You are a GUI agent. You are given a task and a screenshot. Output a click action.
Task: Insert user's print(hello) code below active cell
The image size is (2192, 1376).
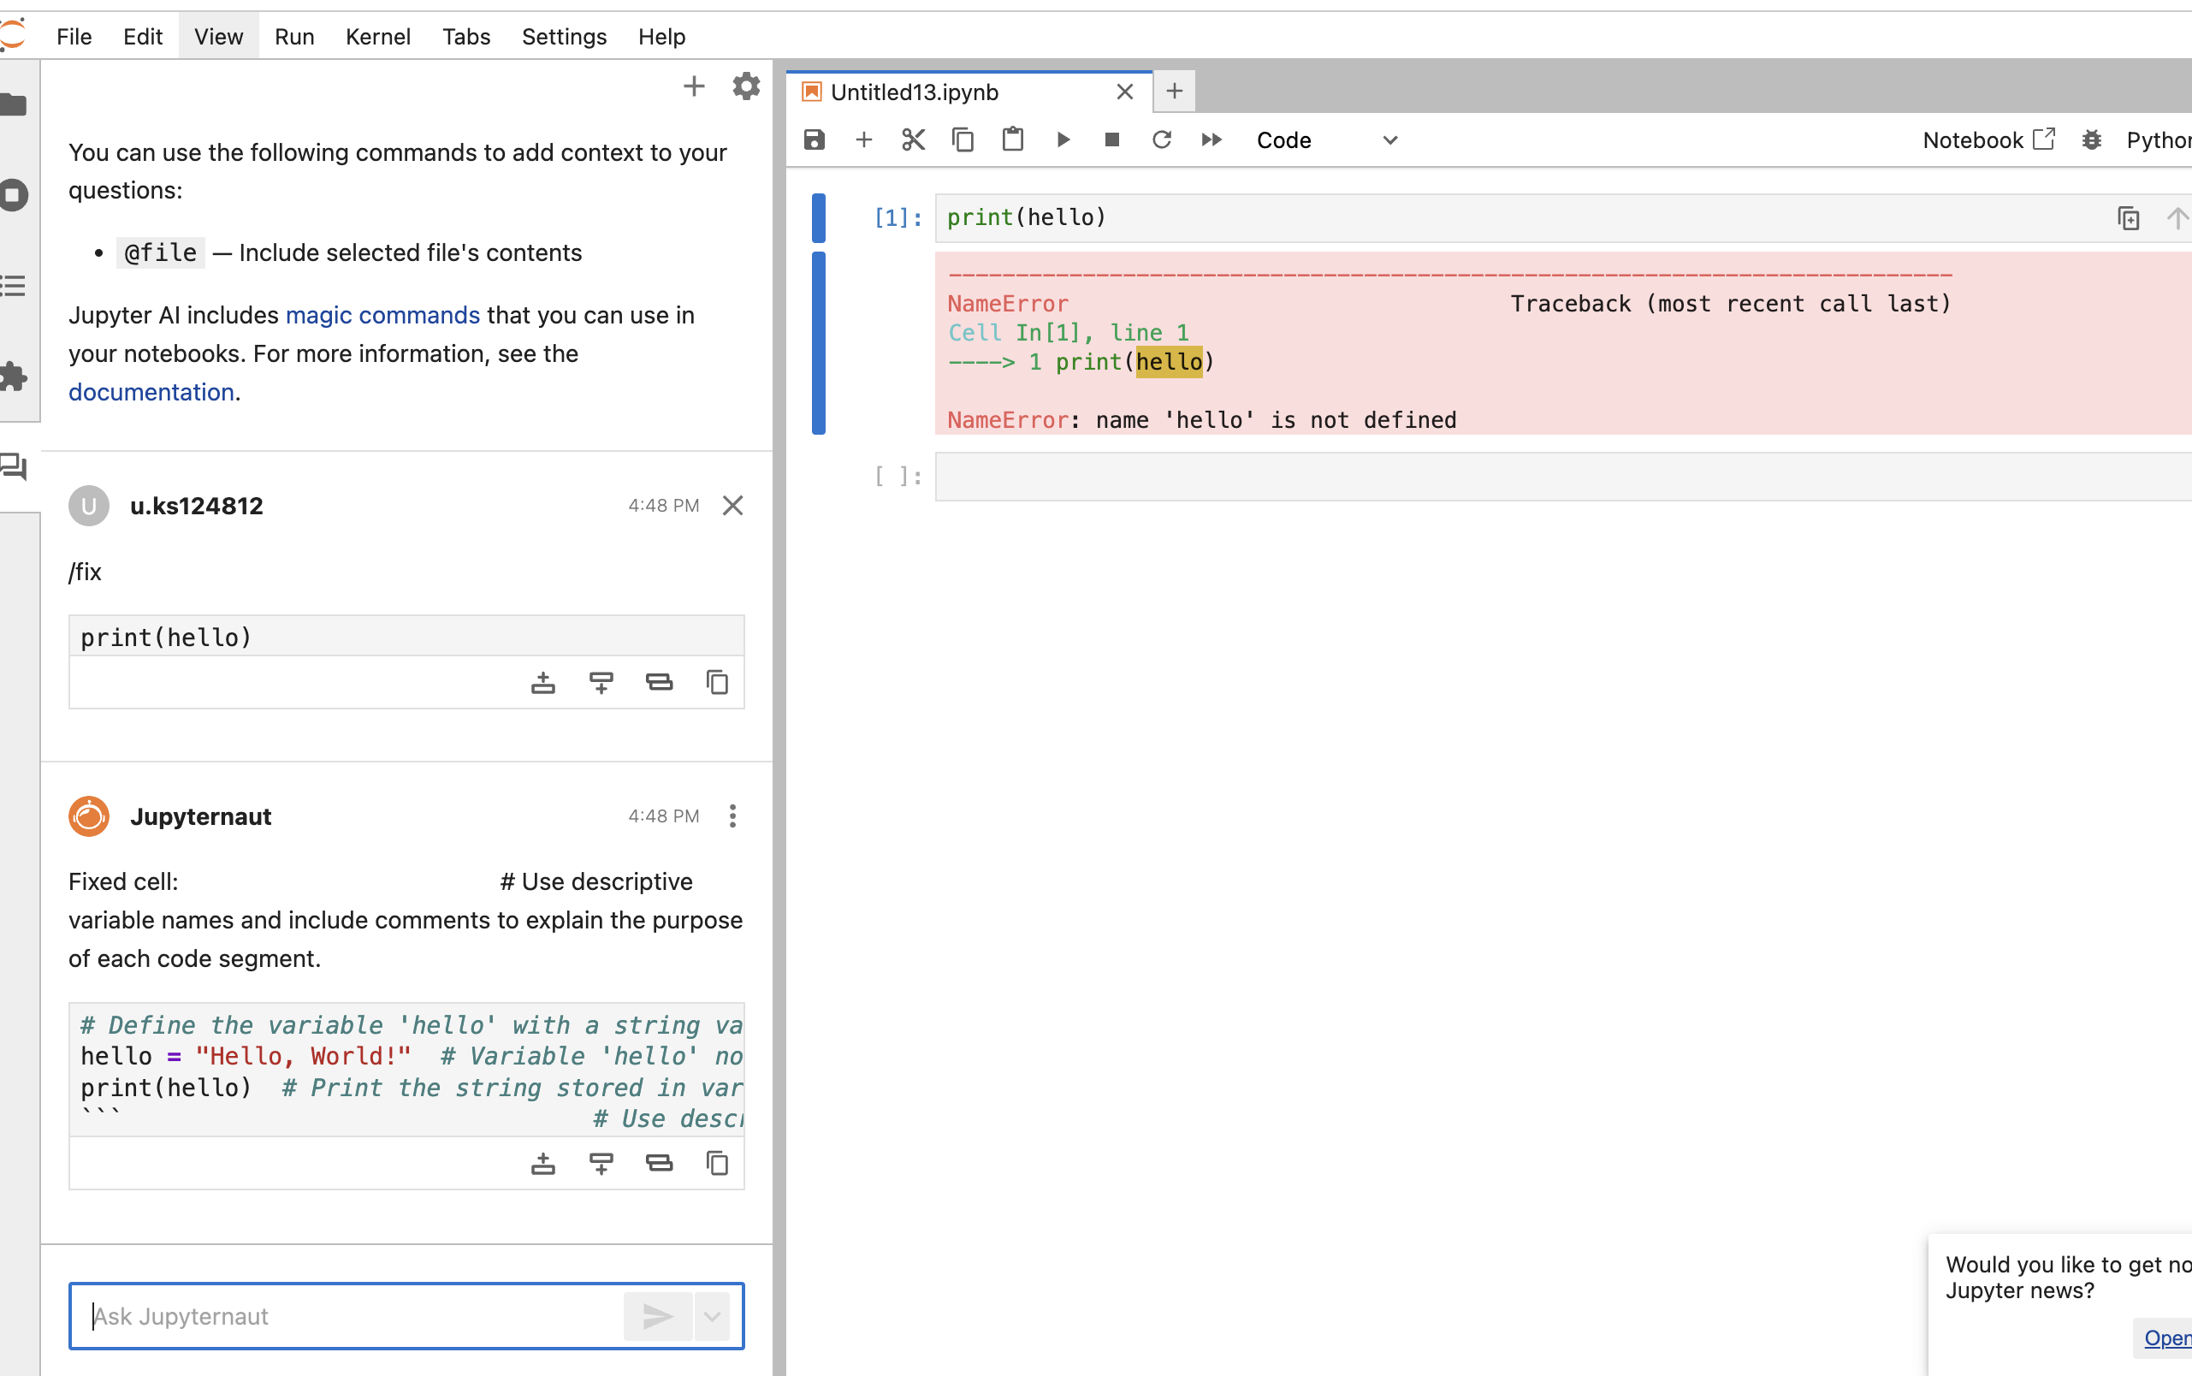601,683
